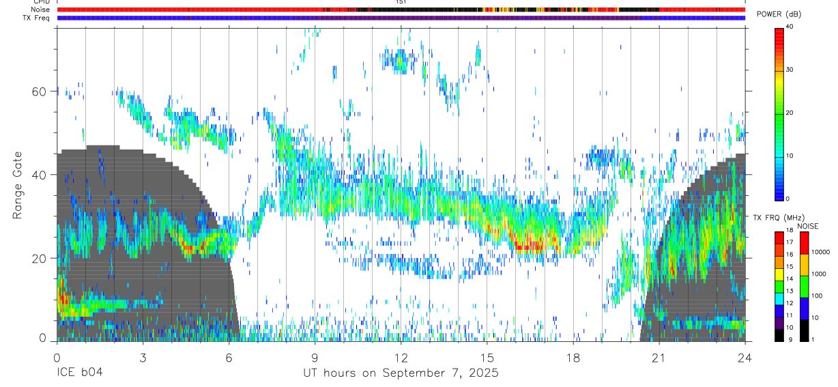
Task: Select the Noise strip above the plot
Action: click(401, 10)
